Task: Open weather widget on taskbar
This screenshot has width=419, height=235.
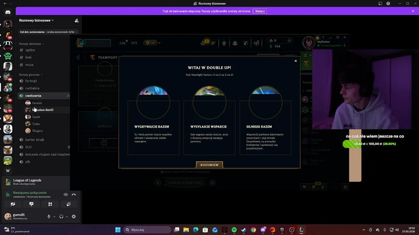Action: [16, 230]
